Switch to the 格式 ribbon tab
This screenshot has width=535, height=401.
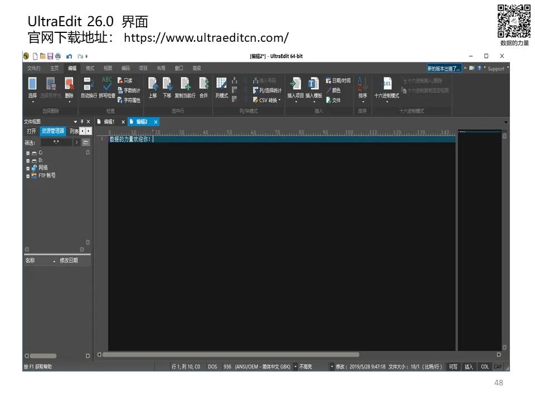point(90,68)
